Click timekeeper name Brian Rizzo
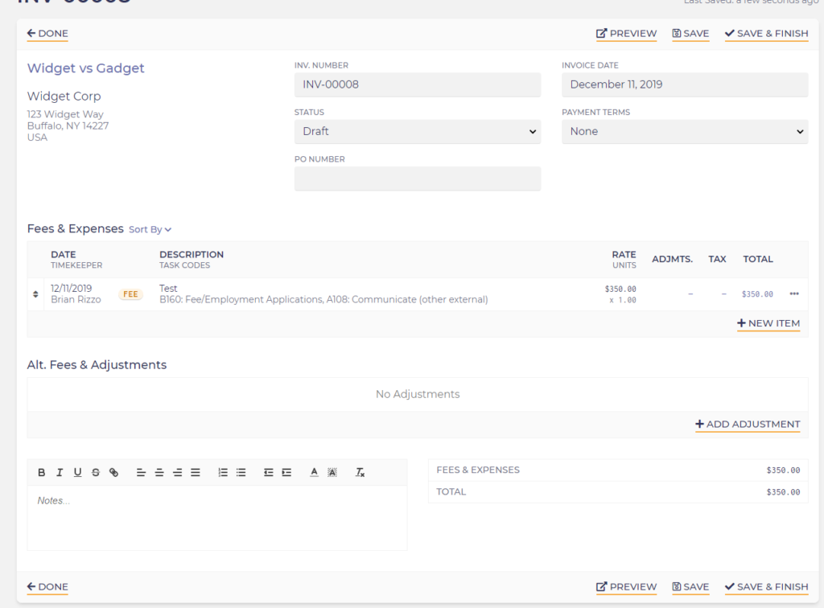The width and height of the screenshot is (824, 608). click(76, 299)
